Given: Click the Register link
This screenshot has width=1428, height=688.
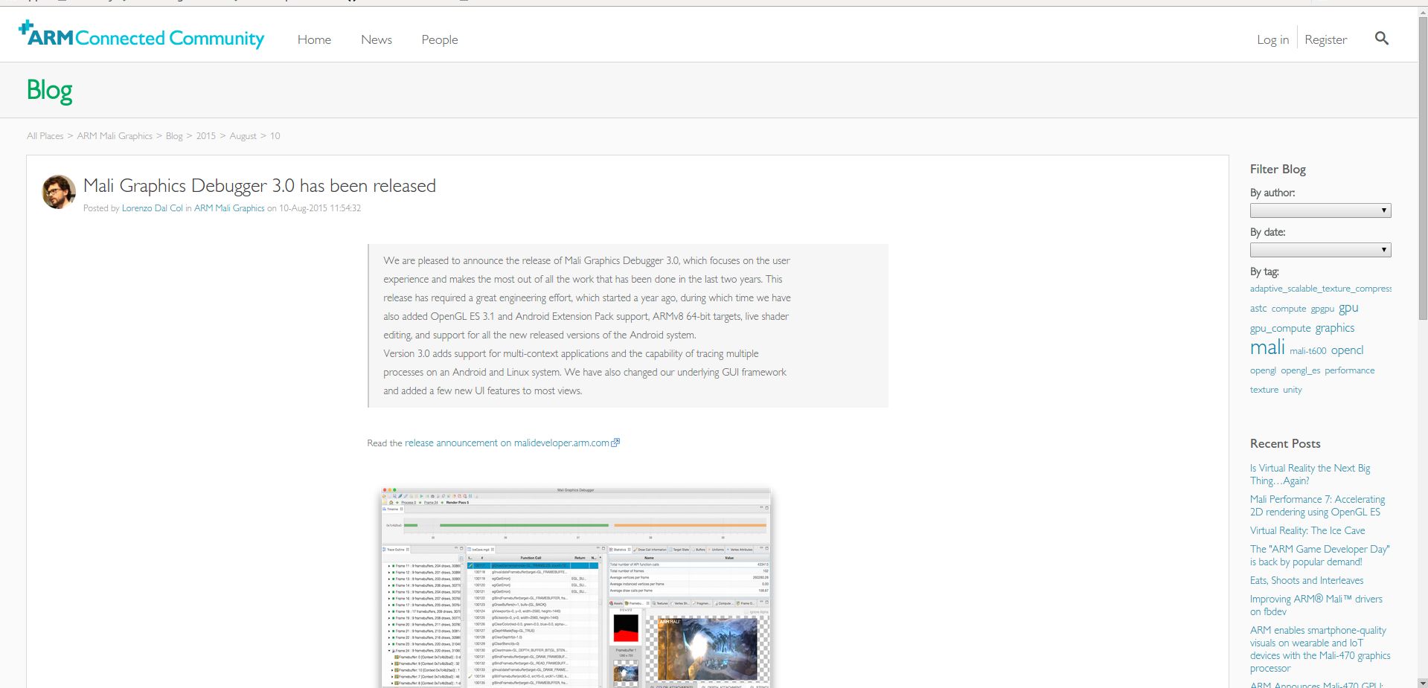Looking at the screenshot, I should pyautogui.click(x=1325, y=39).
